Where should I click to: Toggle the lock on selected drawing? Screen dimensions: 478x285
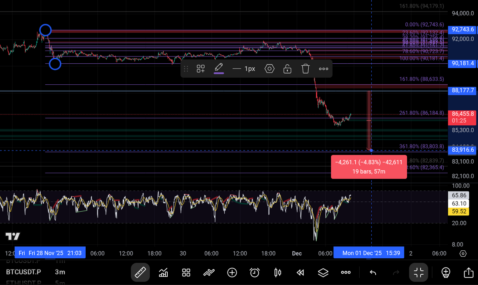[x=287, y=69]
